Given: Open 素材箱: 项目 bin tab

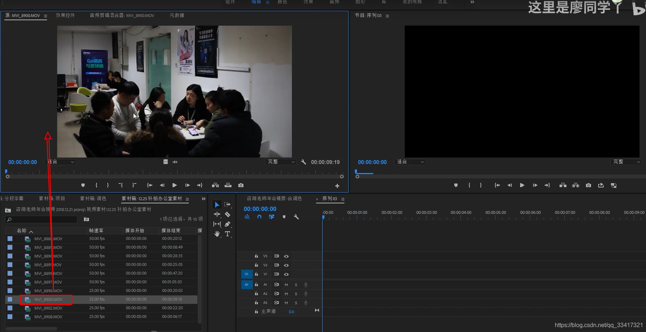Looking at the screenshot, I should tap(52, 199).
